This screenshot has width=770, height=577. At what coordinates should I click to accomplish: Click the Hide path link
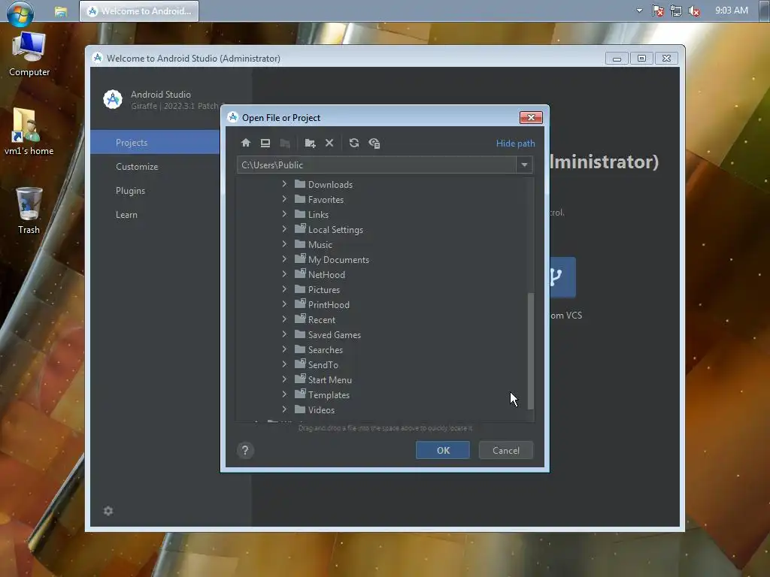tap(515, 143)
